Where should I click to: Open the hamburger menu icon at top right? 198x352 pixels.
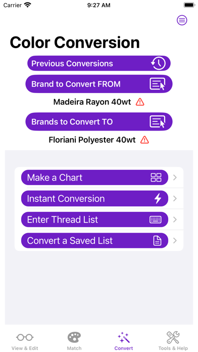tap(182, 20)
